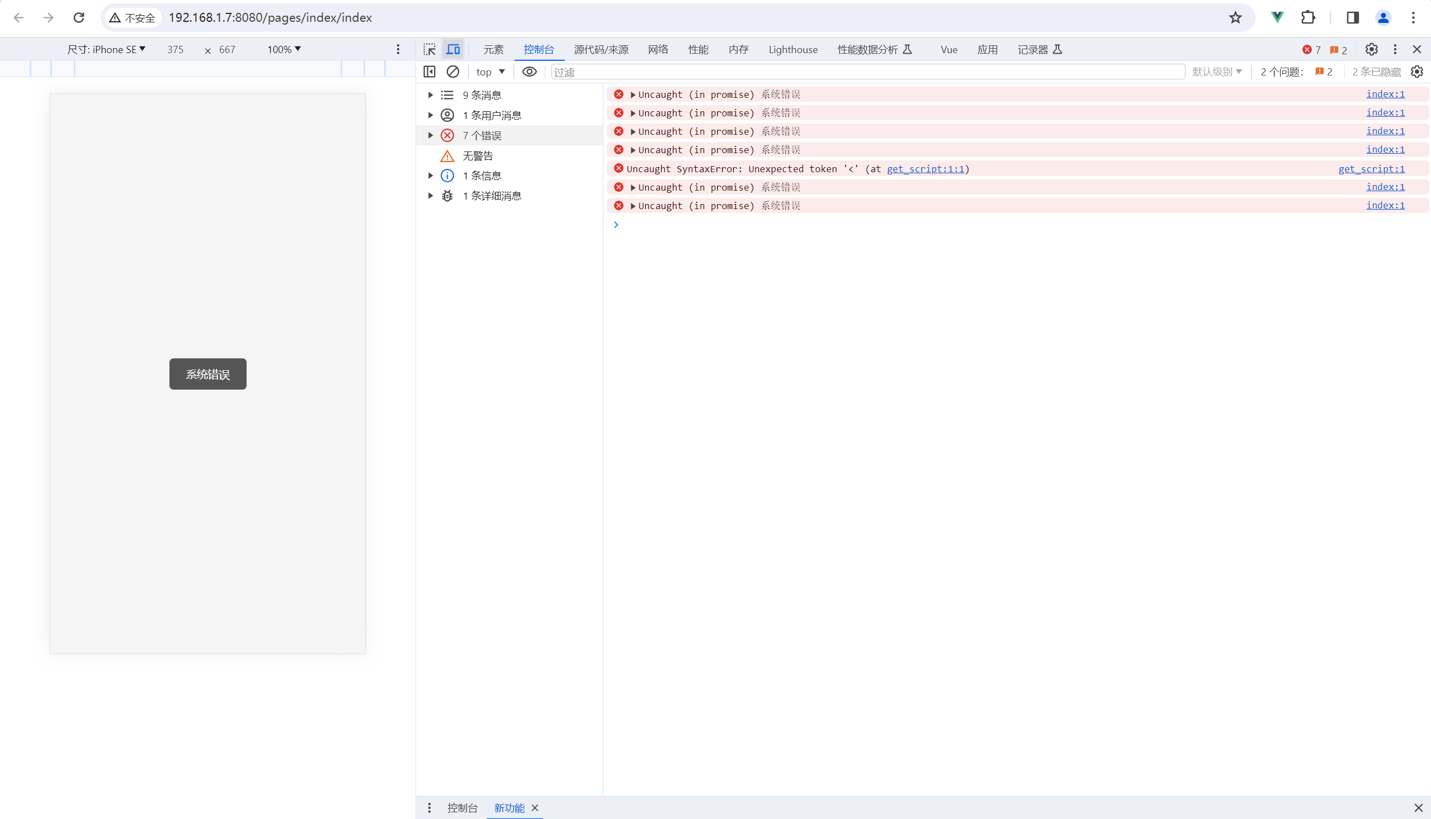Click the orange issues badge in tab bar
The width and height of the screenshot is (1431, 819).
1338,50
